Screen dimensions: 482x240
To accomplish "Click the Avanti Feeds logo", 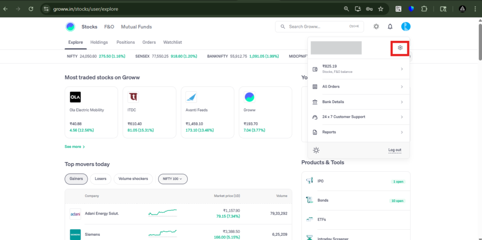I will pyautogui.click(x=191, y=97).
